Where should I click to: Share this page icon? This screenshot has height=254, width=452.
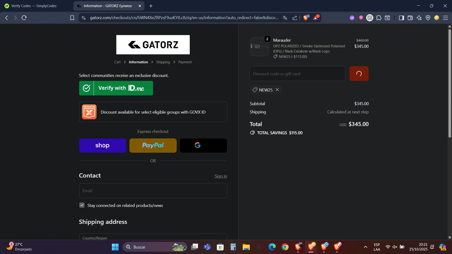tap(295, 18)
